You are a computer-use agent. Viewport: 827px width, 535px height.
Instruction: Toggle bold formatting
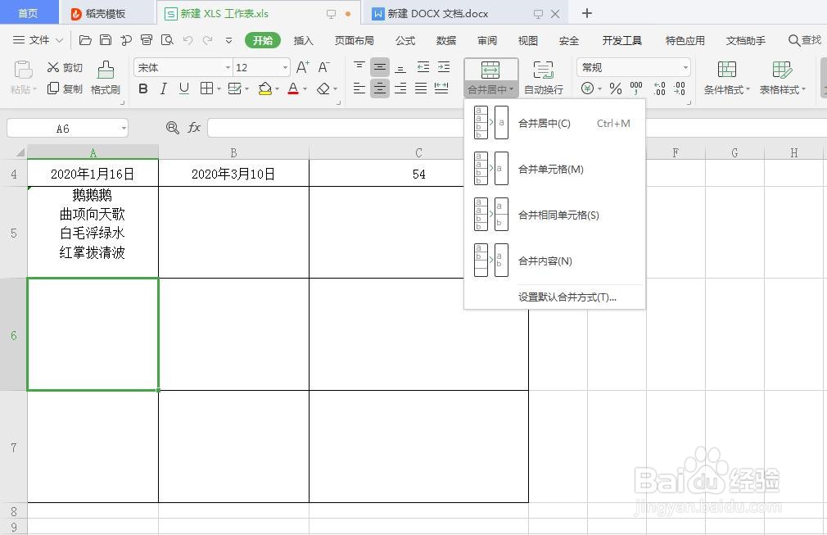pyautogui.click(x=143, y=88)
